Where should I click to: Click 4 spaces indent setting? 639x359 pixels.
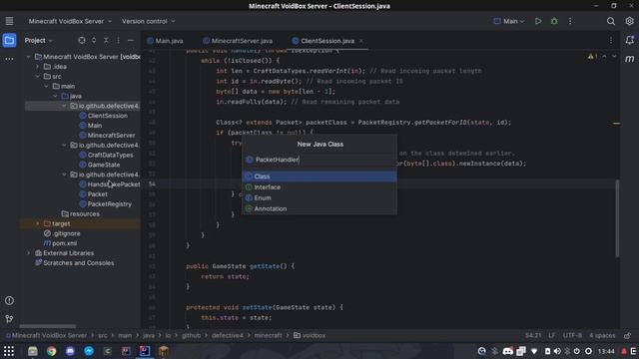tap(602, 335)
